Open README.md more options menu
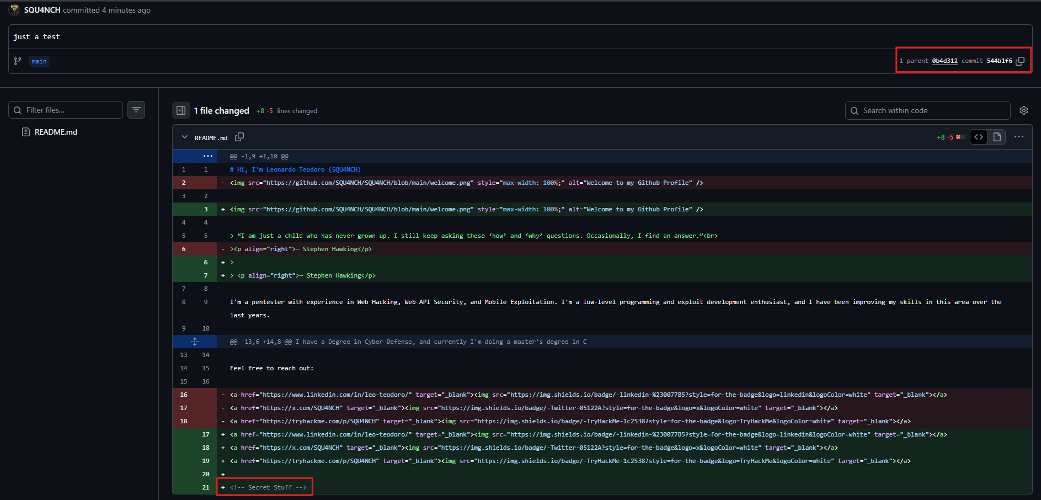This screenshot has width=1041, height=500. point(1019,137)
